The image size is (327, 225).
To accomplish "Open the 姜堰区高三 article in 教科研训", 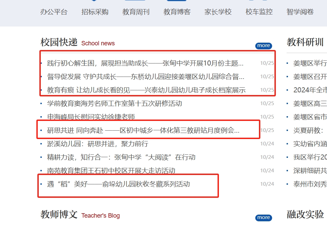I will [x=310, y=103].
